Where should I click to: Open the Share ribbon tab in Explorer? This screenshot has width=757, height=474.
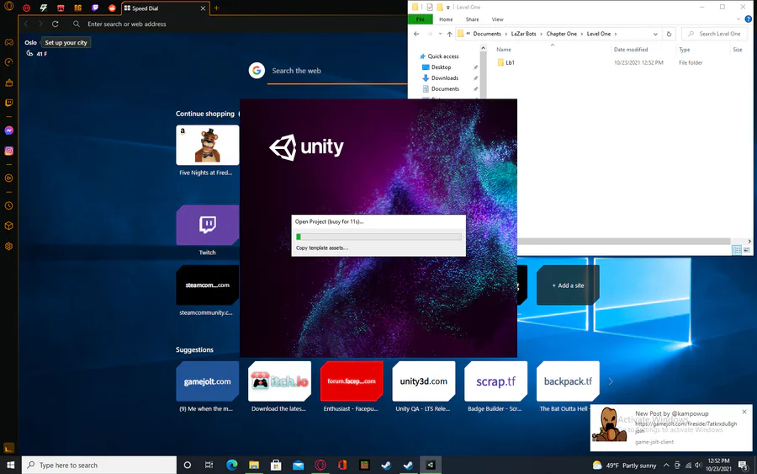pos(472,19)
